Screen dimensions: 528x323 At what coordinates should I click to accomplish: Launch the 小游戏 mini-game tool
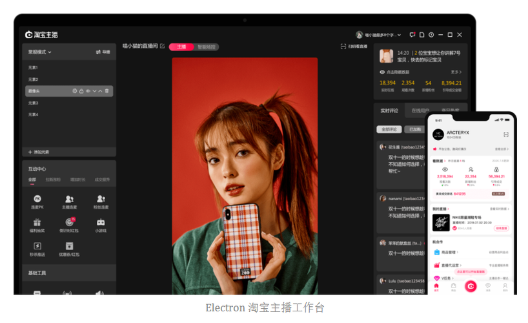101,225
